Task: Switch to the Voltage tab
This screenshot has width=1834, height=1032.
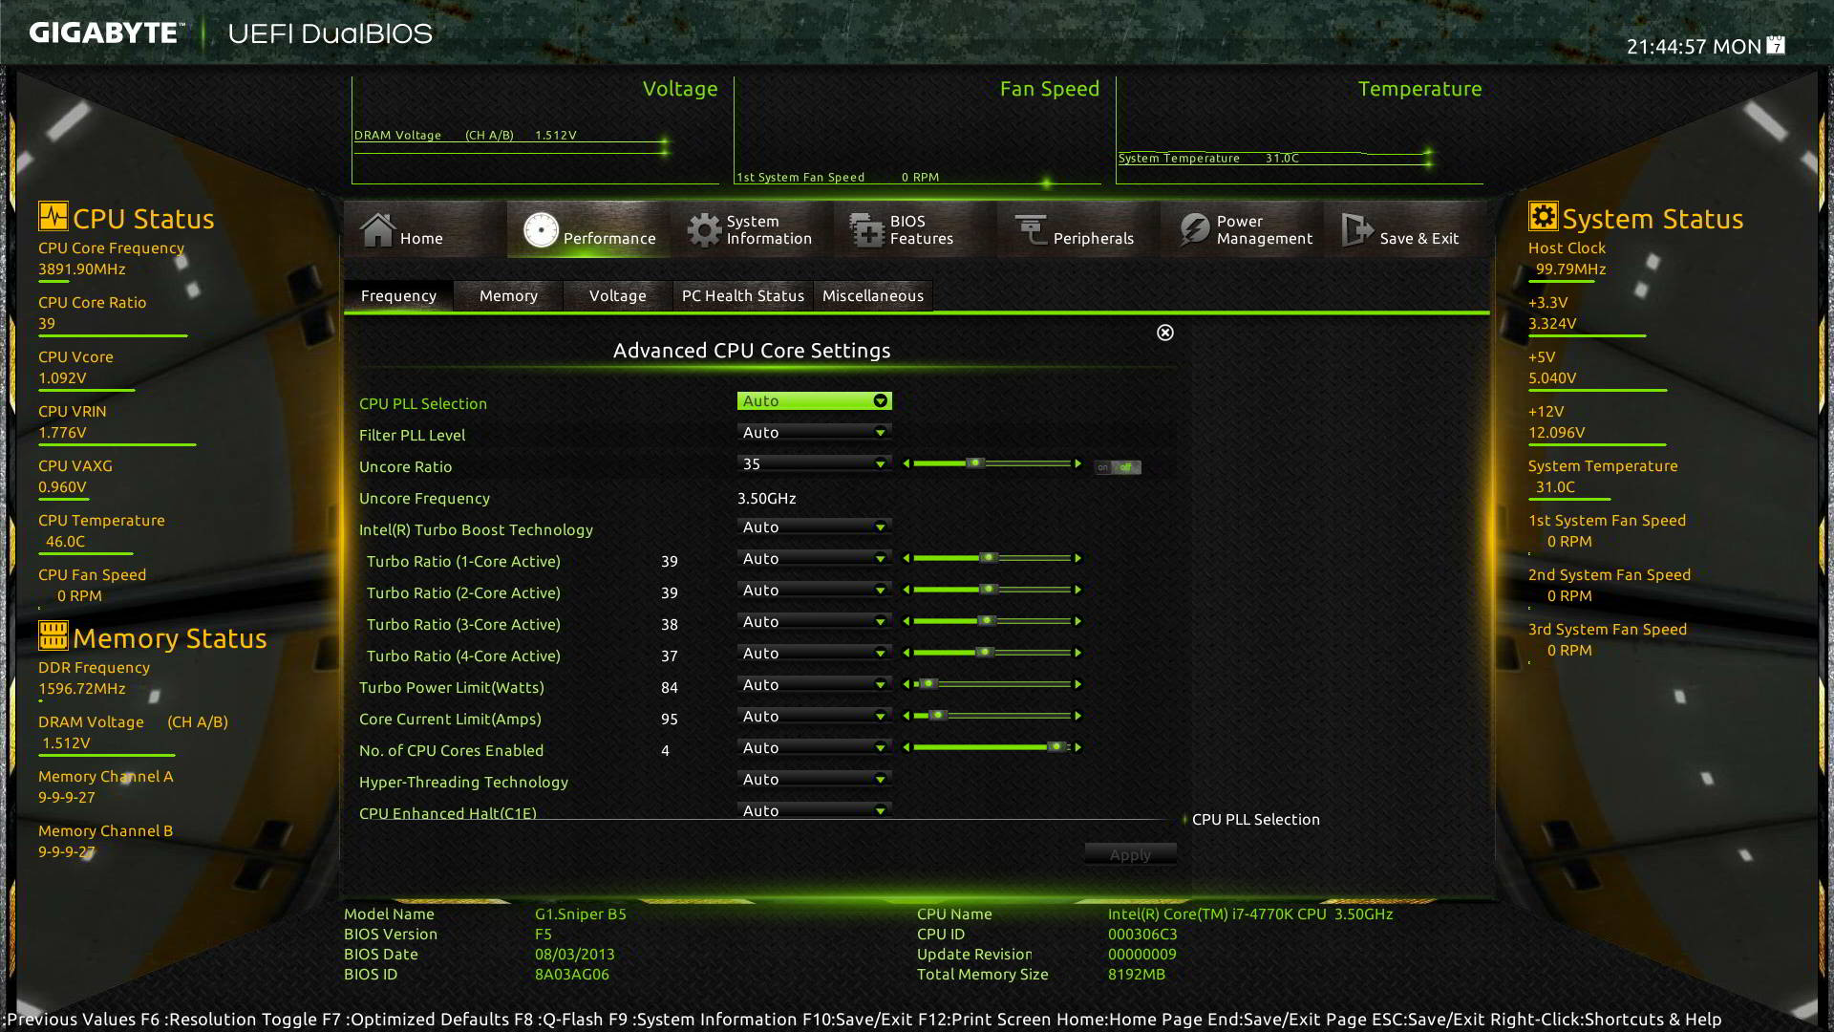Action: tap(617, 295)
